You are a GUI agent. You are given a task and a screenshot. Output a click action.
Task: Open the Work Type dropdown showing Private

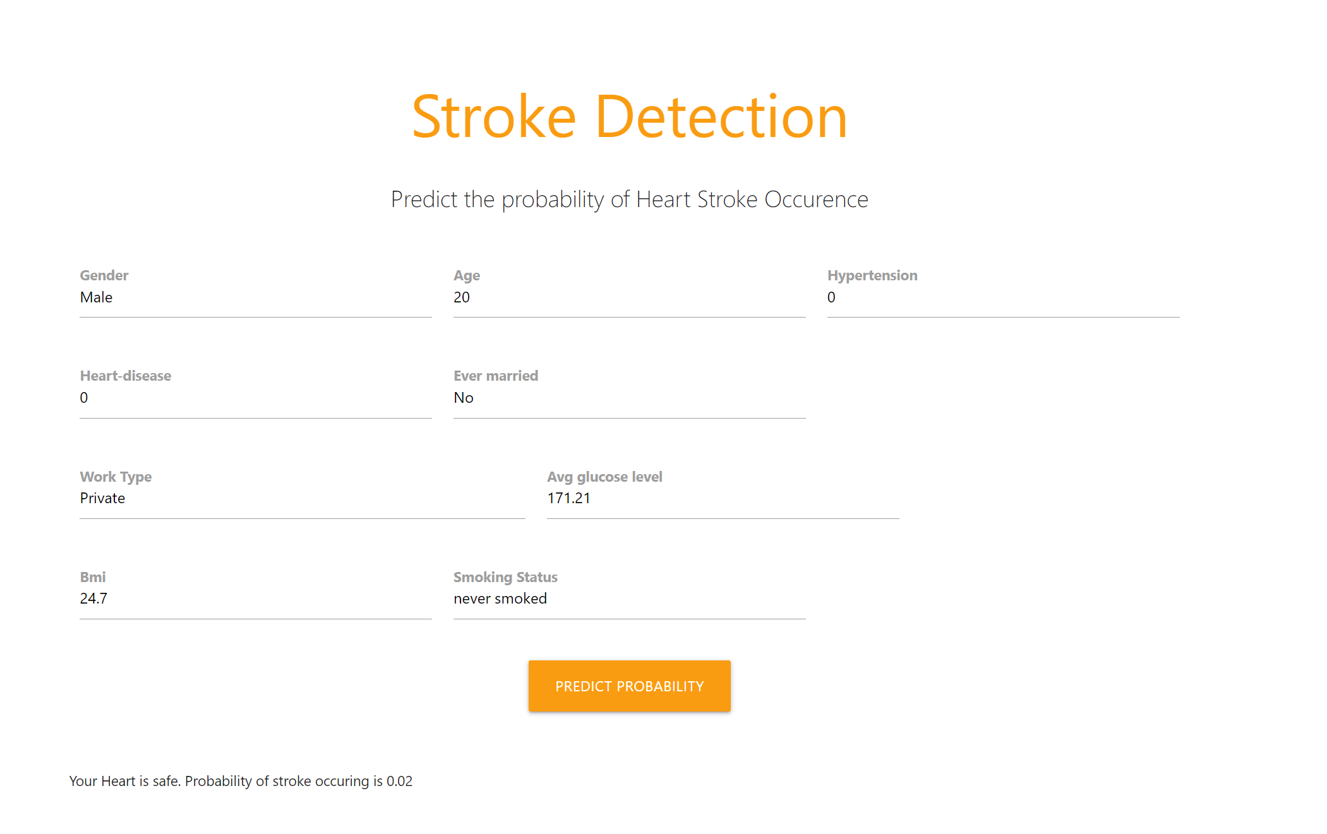302,498
